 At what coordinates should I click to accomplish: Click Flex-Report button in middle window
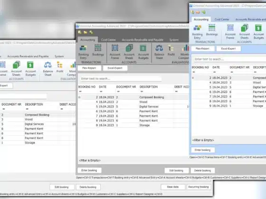[89, 68]
